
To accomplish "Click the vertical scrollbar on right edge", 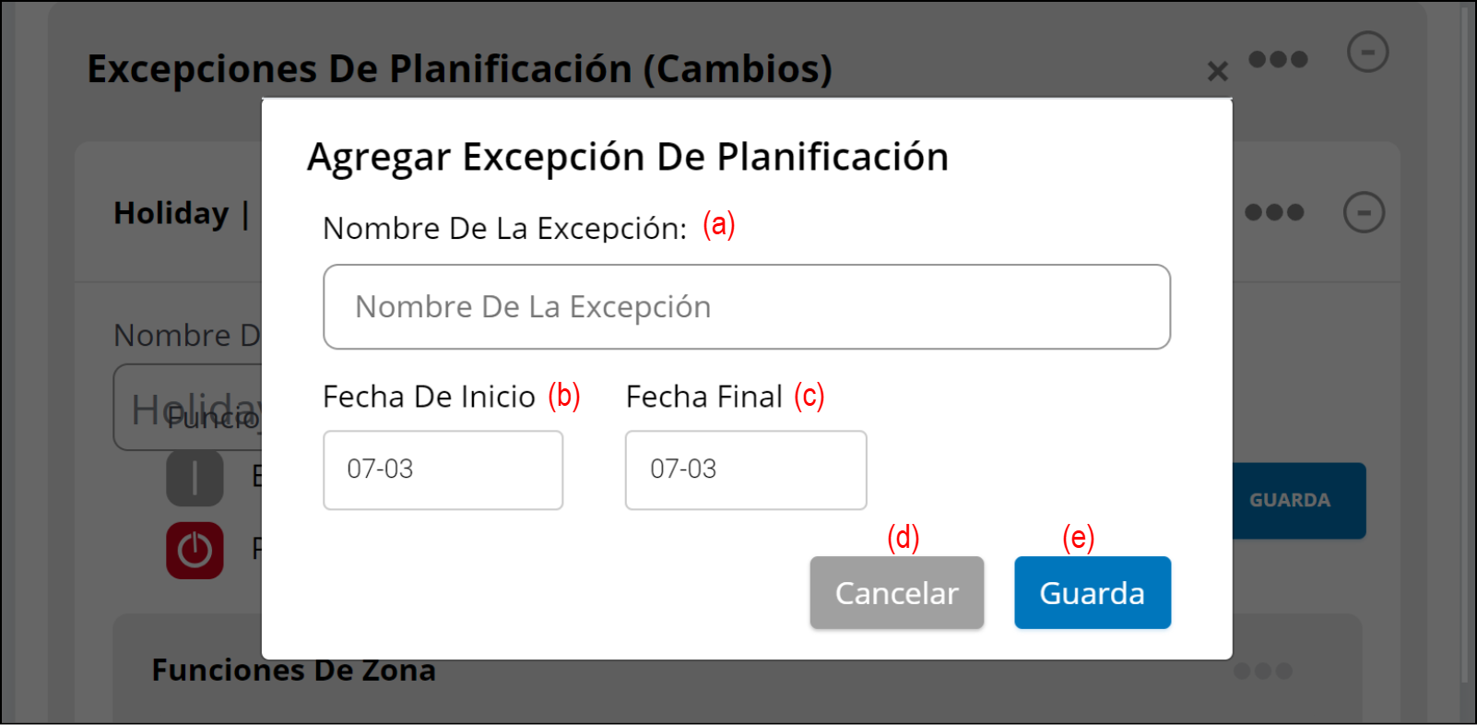I will click(x=1464, y=351).
